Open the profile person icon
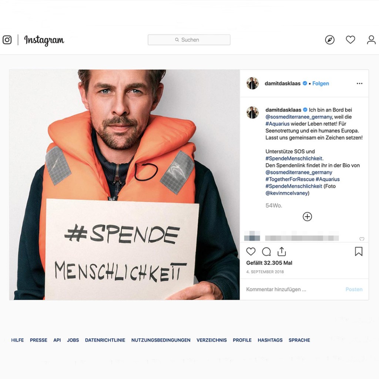This screenshot has height=379, width=379. click(x=371, y=40)
